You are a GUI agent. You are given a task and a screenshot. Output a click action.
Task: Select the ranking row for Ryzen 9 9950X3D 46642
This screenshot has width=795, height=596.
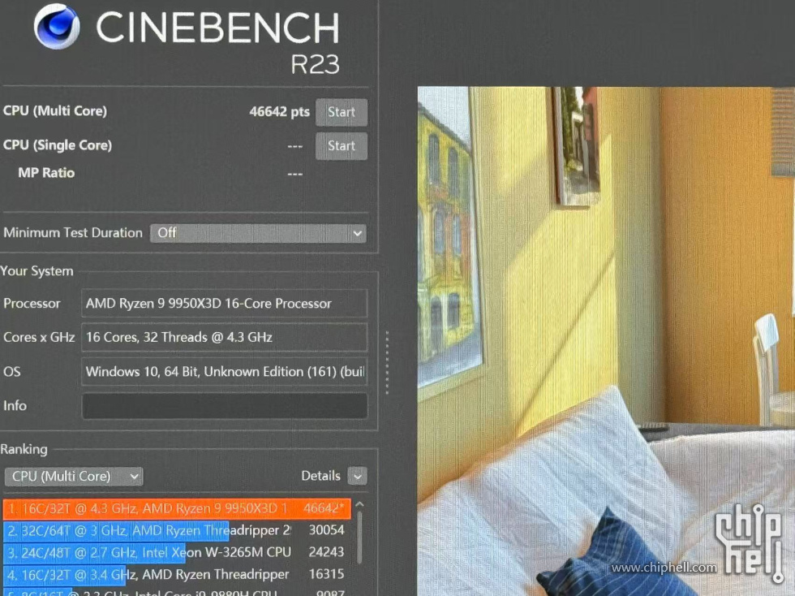coord(177,508)
